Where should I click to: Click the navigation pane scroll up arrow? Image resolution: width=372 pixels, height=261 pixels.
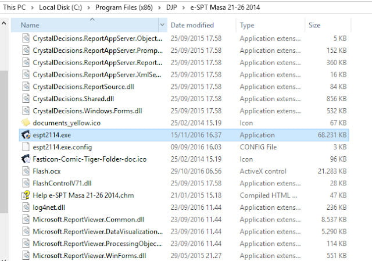[4, 23]
